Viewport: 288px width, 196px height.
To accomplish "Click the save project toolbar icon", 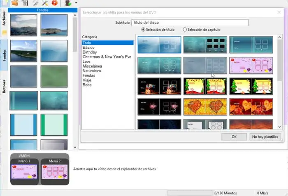I will (25, 3).
